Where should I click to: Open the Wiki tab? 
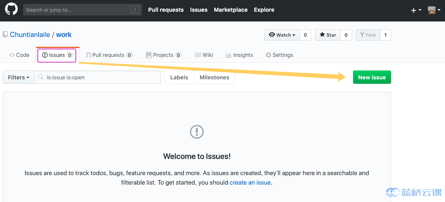(204, 55)
